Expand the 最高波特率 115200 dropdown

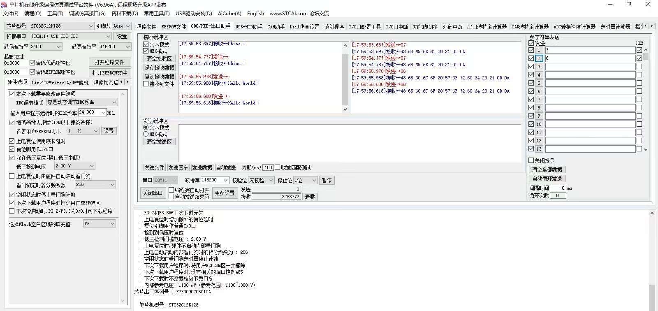(x=115, y=46)
